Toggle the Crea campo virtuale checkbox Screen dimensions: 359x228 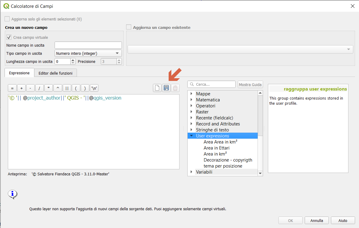pos(9,38)
